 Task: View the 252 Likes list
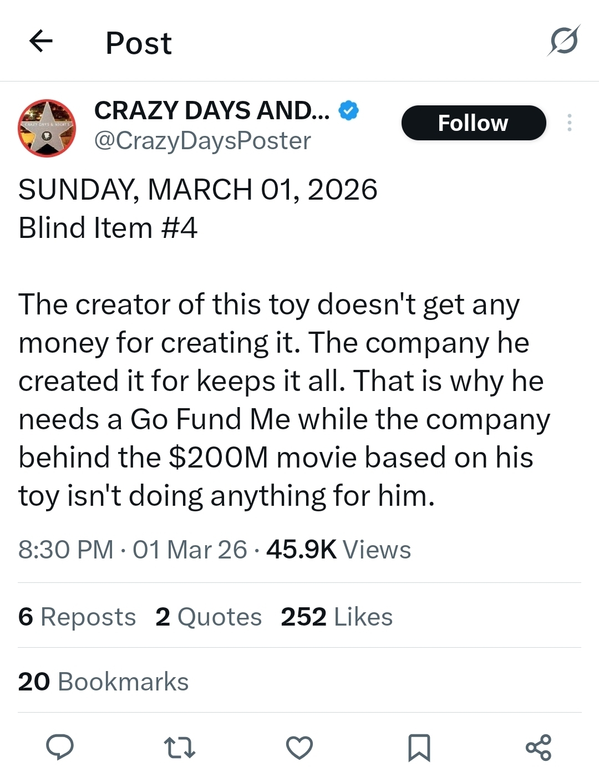click(x=337, y=617)
